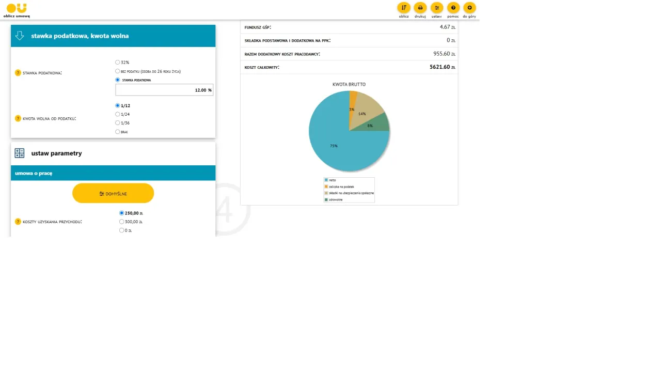Viewport: 661px width, 372px height.
Task: Select the 32% tax rate option
Action: pos(118,63)
